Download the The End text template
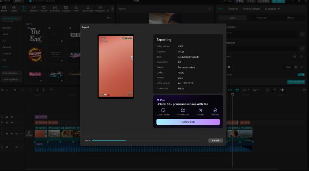Viewport: 309px width, 171px height. 41,41
